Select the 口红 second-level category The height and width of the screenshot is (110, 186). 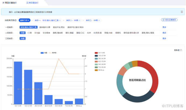81,33
